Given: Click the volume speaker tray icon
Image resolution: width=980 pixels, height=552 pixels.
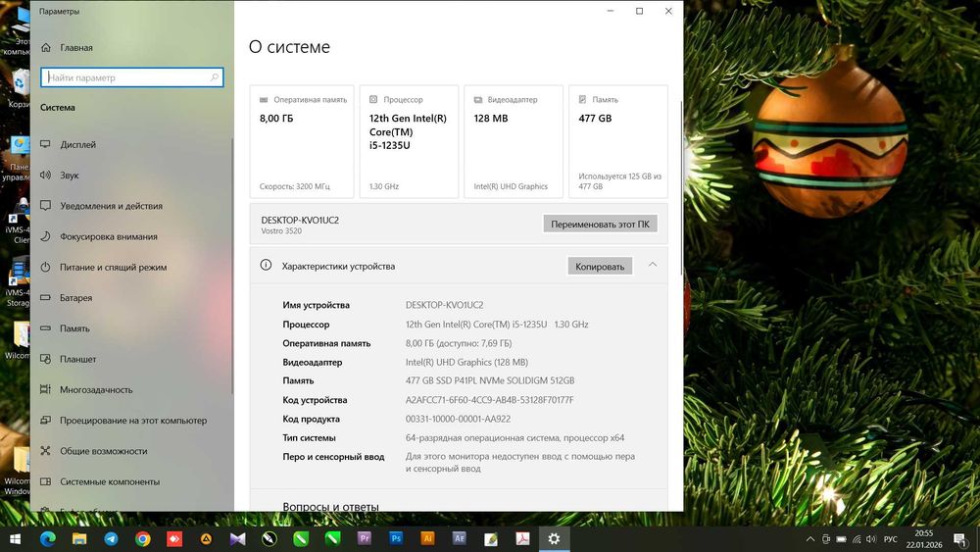Looking at the screenshot, I should click(x=871, y=539).
